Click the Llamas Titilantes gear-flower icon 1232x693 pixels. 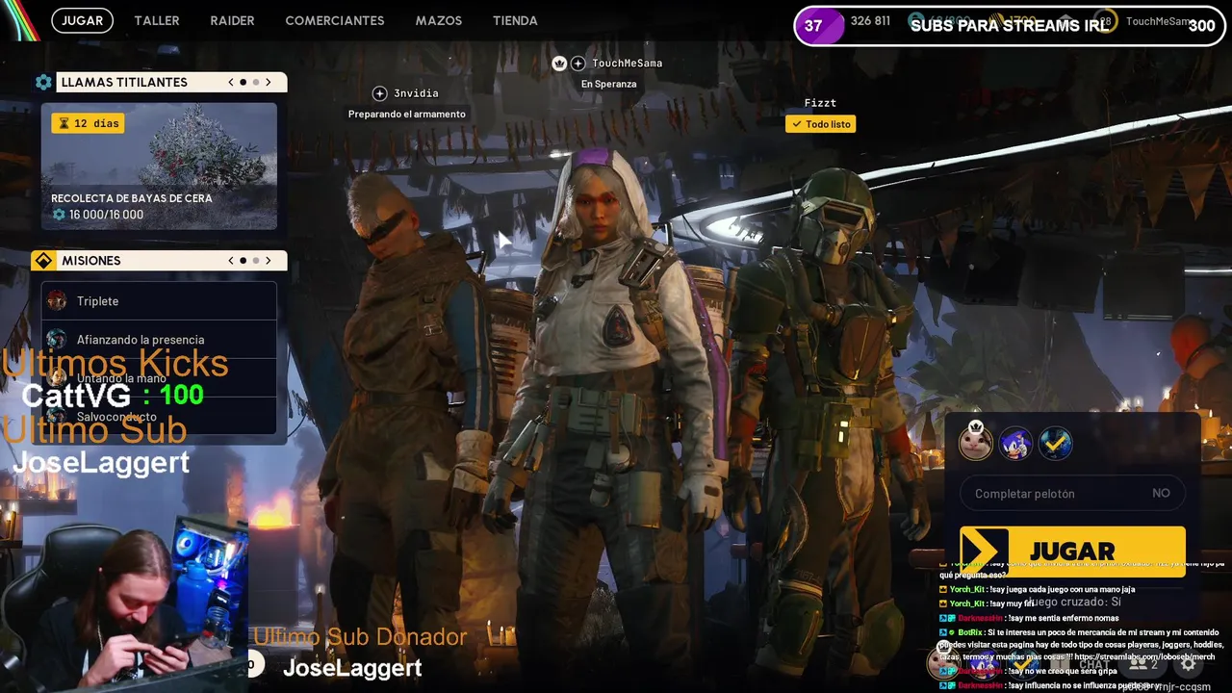click(43, 83)
